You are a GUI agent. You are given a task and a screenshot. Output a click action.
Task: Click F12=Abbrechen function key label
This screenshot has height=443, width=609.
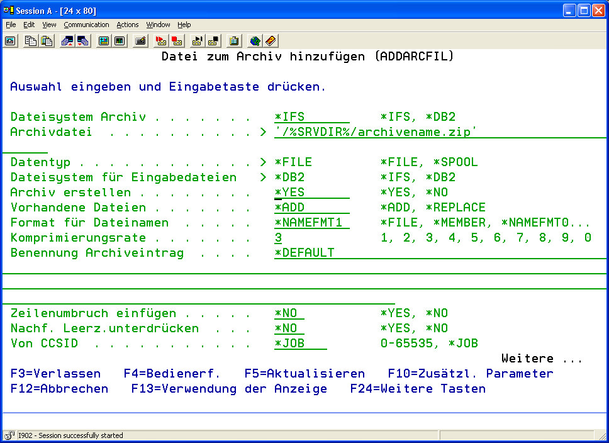59,389
